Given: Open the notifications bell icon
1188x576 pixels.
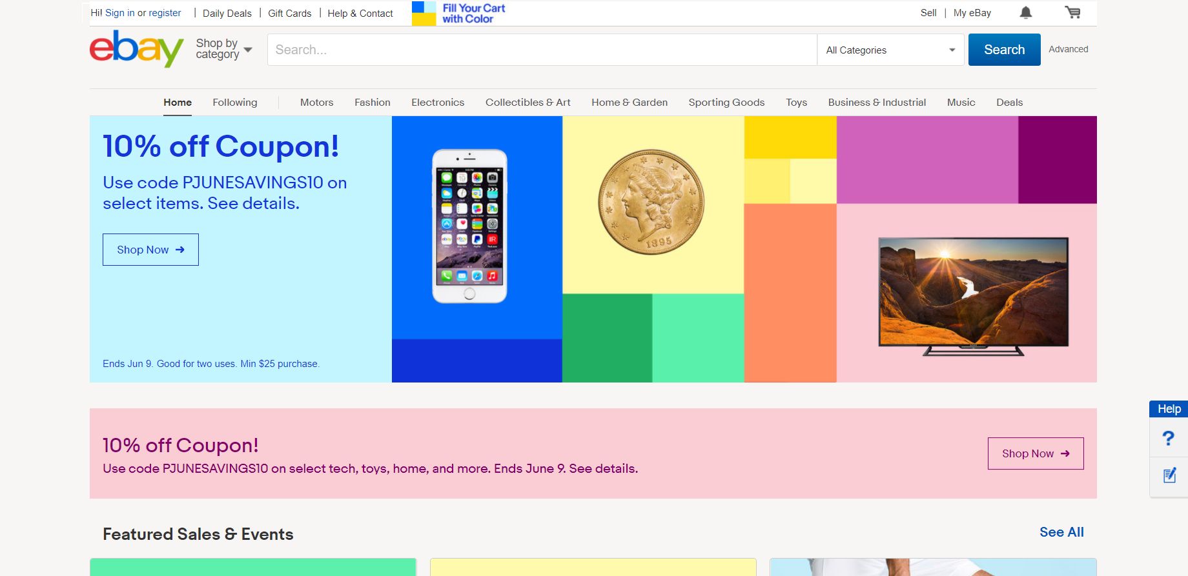Looking at the screenshot, I should pyautogui.click(x=1025, y=12).
